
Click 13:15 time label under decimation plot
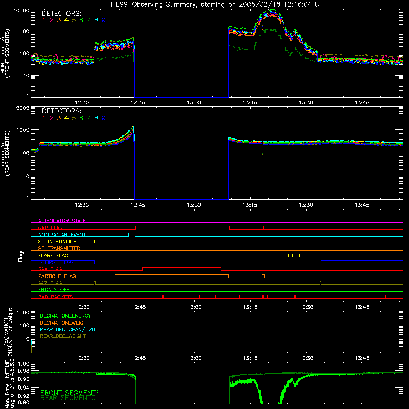(x=250, y=358)
